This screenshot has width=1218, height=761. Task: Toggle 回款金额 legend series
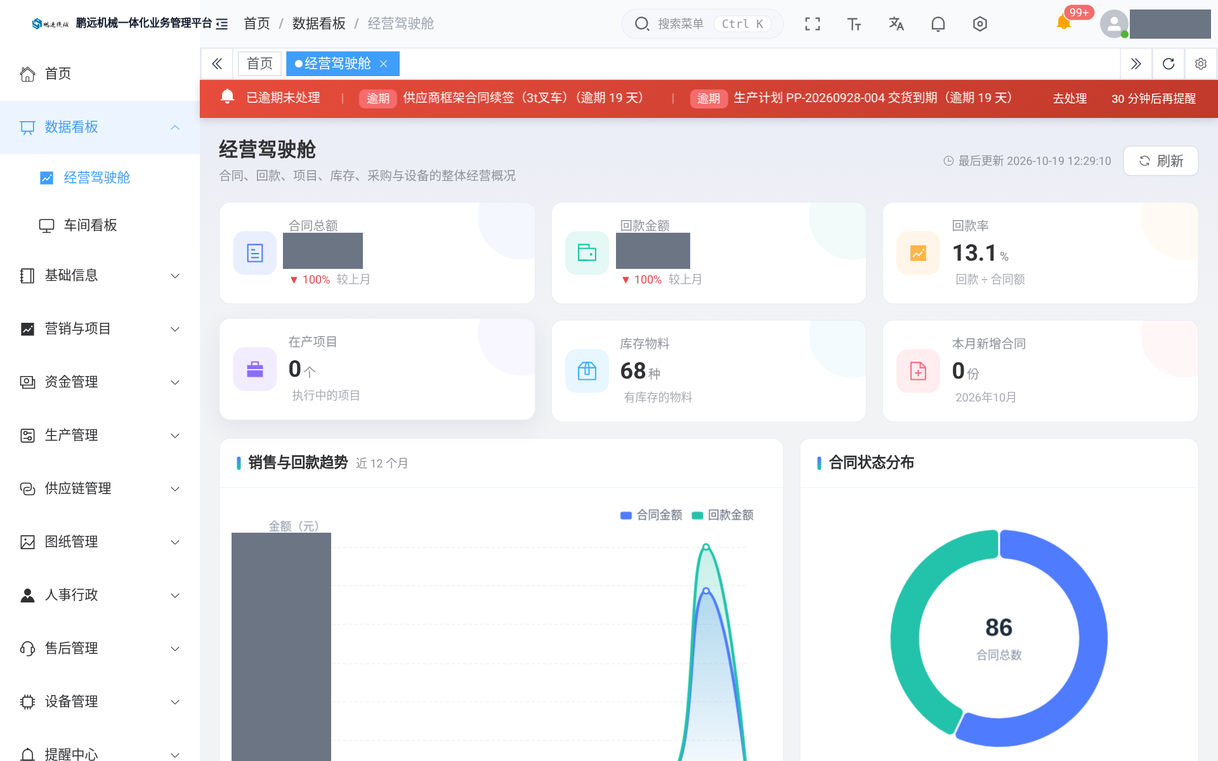coord(723,515)
